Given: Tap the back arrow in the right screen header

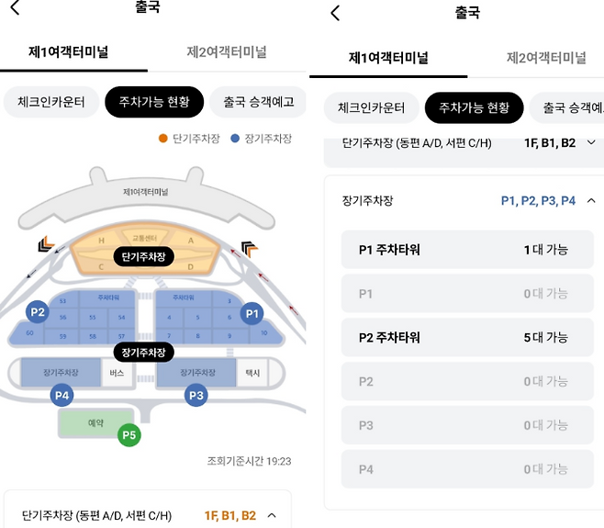Looking at the screenshot, I should 335,13.
